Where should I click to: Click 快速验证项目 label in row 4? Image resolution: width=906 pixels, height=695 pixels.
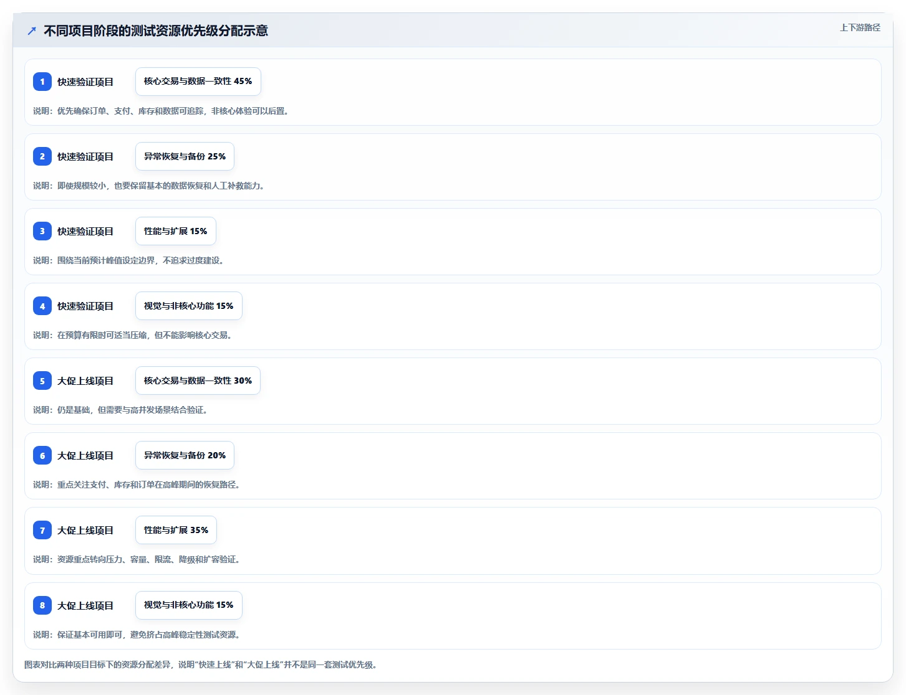coord(85,306)
